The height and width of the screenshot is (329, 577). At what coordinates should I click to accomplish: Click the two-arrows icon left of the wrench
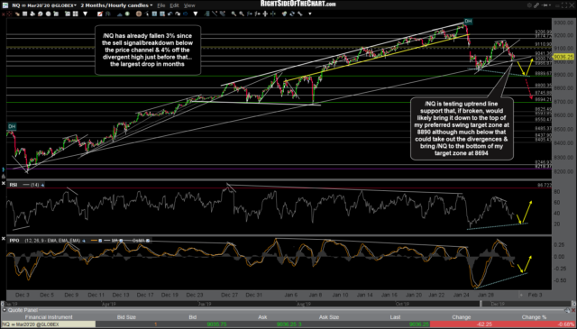[292, 14]
